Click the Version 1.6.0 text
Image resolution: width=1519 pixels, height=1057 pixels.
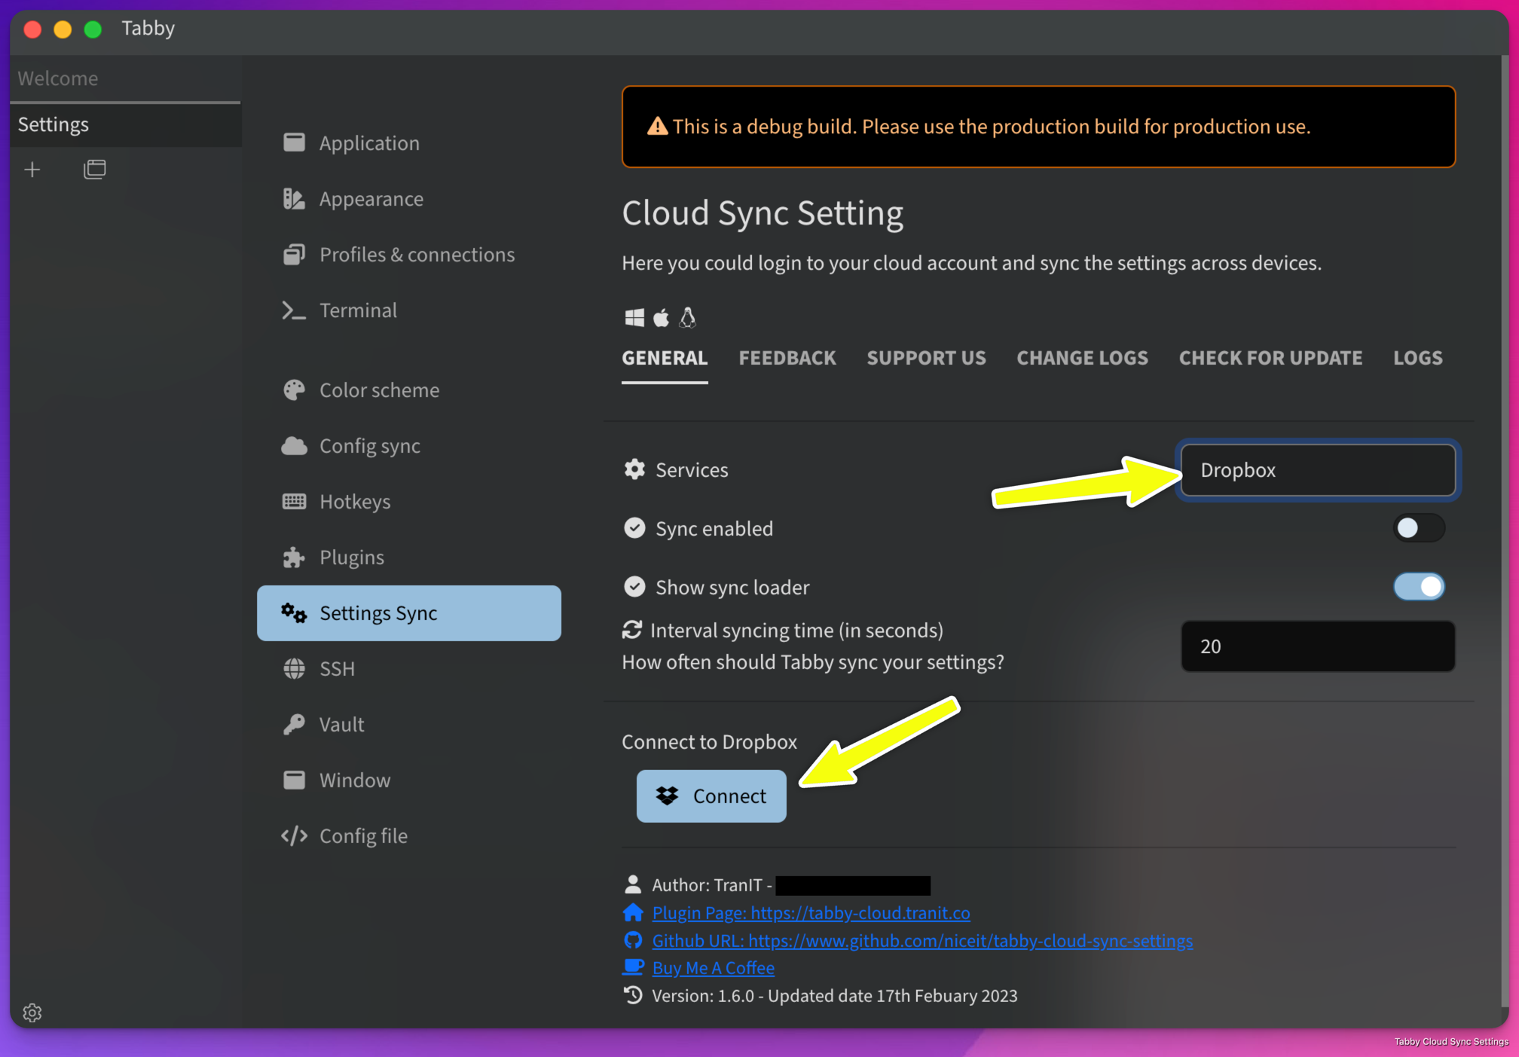click(x=834, y=995)
